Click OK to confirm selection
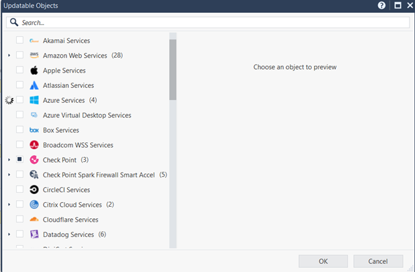Image resolution: width=415 pixels, height=272 pixels. click(323, 261)
